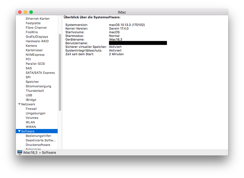The height and width of the screenshot is (178, 244).
Task: Click the sidebar vertical scrollbar
Action: [x=60, y=72]
